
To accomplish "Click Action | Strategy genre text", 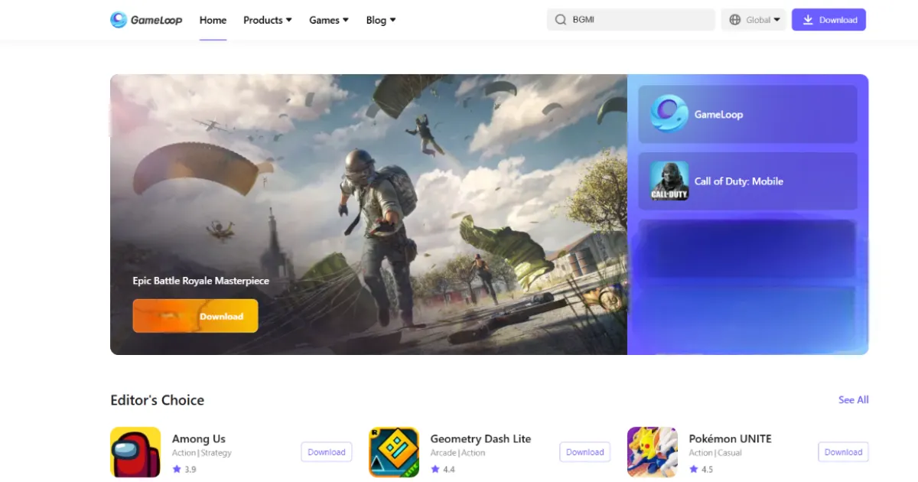I will click(x=202, y=453).
